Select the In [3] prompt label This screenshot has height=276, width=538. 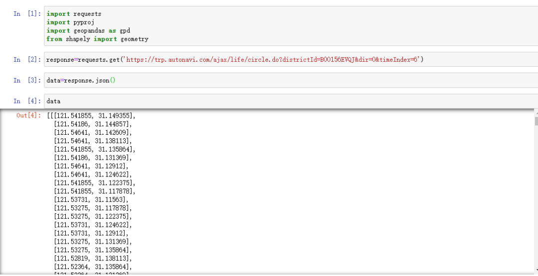tap(27, 81)
